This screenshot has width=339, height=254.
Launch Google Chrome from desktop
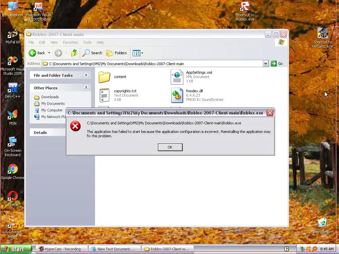[x=13, y=172]
